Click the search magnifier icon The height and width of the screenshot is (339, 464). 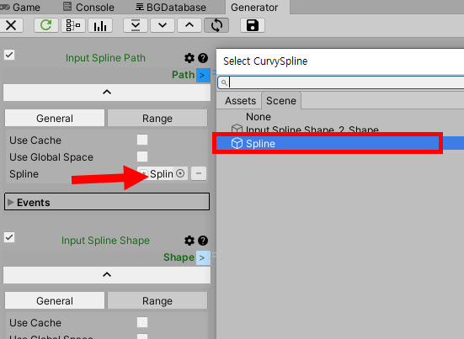[x=224, y=82]
